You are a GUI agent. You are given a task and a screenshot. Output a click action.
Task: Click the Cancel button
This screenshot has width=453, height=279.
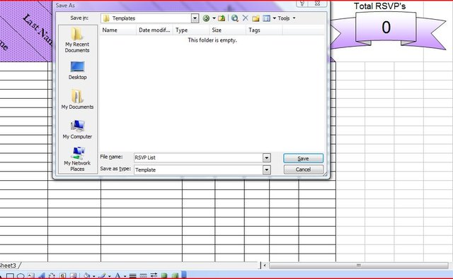tap(304, 170)
